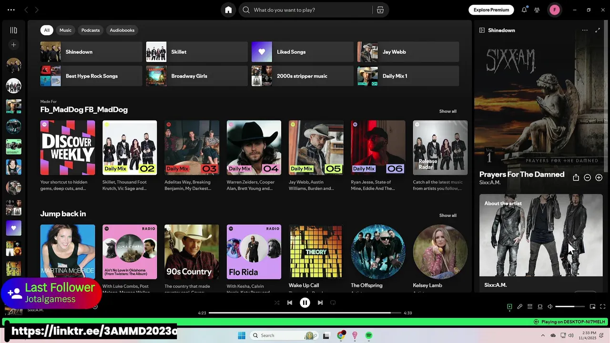Image resolution: width=610 pixels, height=343 pixels.
Task: Click the Windows Start button
Action: pyautogui.click(x=242, y=335)
